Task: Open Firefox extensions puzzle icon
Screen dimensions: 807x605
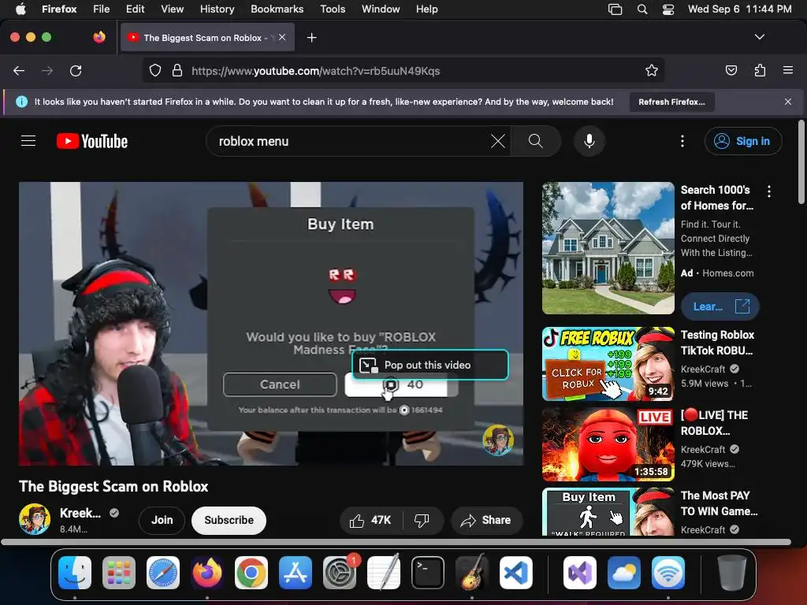Action: (760, 70)
